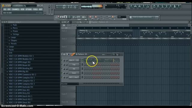Select VDE3 128 BPM Ghost Kit folder
This screenshot has width=192, height=108.
pyautogui.click(x=19, y=103)
